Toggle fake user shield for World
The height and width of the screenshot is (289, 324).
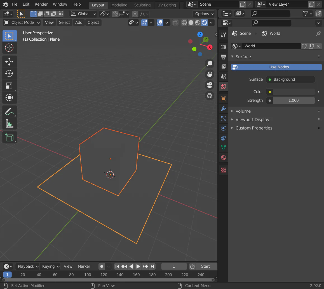click(304, 46)
